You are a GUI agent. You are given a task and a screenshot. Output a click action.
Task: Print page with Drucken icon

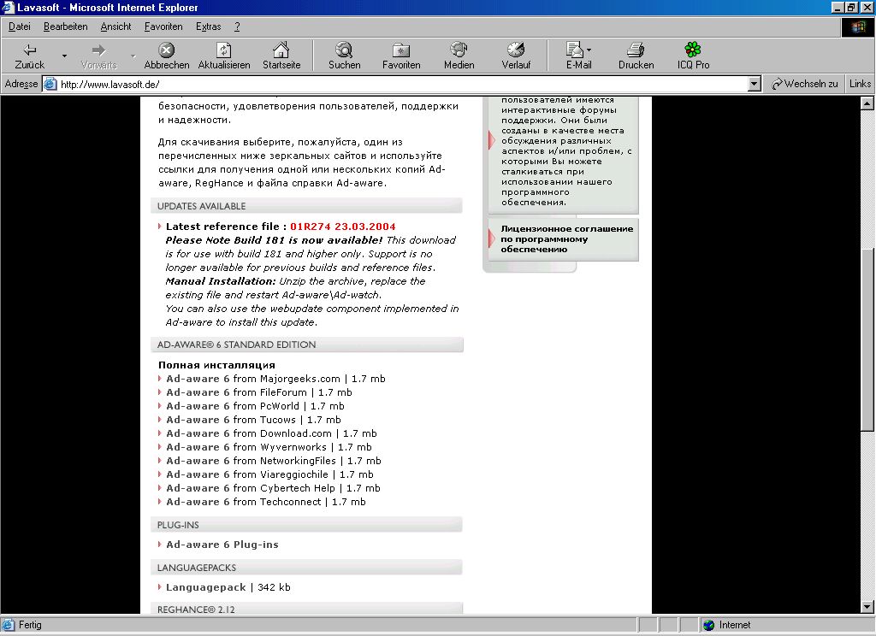[x=636, y=50]
